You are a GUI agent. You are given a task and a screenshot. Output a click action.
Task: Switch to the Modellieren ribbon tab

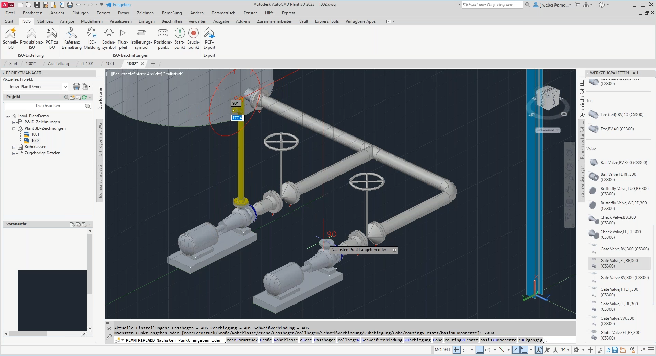(92, 21)
